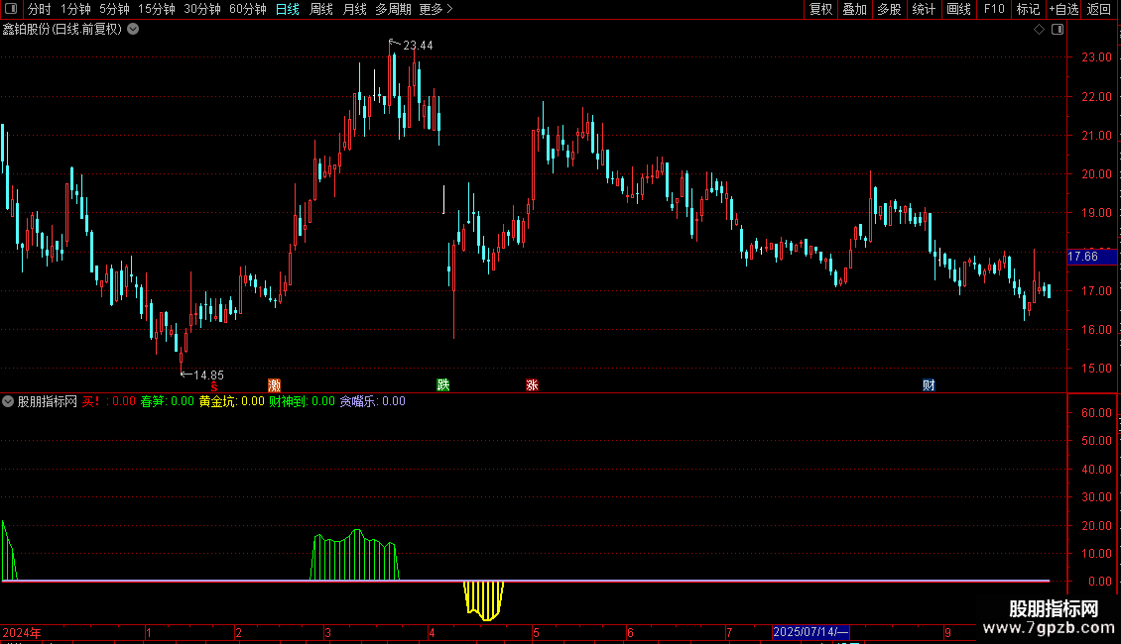Click month 9 on time axis
Viewport: 1121px width, 644px height.
[x=947, y=632]
